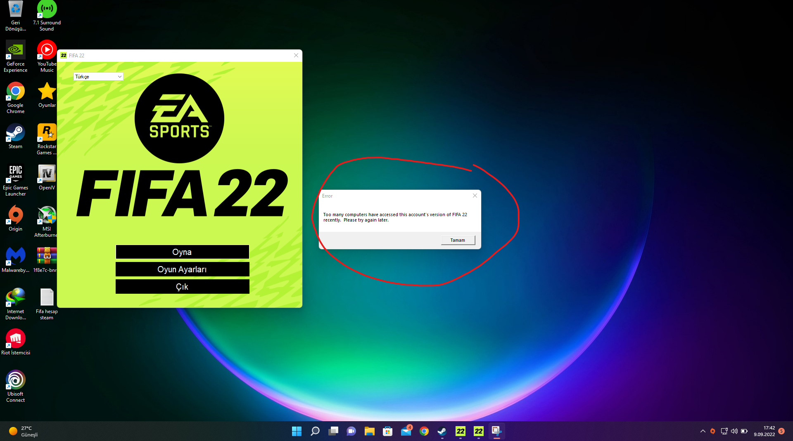This screenshot has width=793, height=441.
Task: Select the Epic Games Launcher icon
Action: [16, 180]
